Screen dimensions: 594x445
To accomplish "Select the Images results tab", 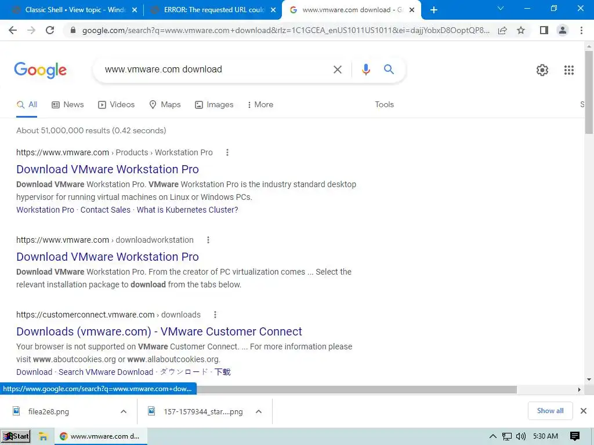I will point(214,105).
